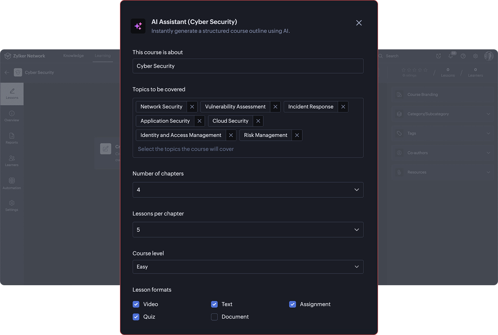Image resolution: width=498 pixels, height=335 pixels.
Task: Click the reminder clock icon in top bar
Action: (x=438, y=56)
